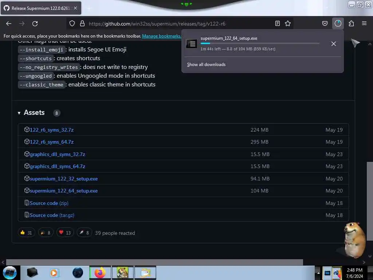Download supermium_122_32_setup.exe
Image resolution: width=373 pixels, height=280 pixels.
tap(64, 179)
